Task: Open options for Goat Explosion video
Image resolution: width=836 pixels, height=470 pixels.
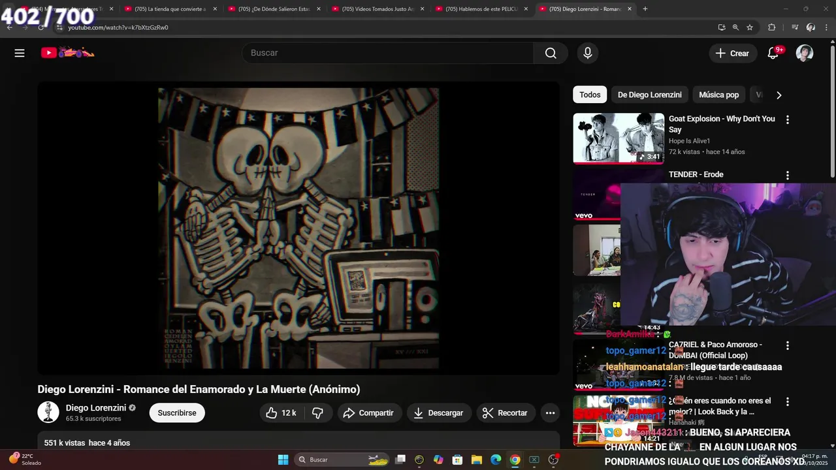Action: pyautogui.click(x=787, y=119)
